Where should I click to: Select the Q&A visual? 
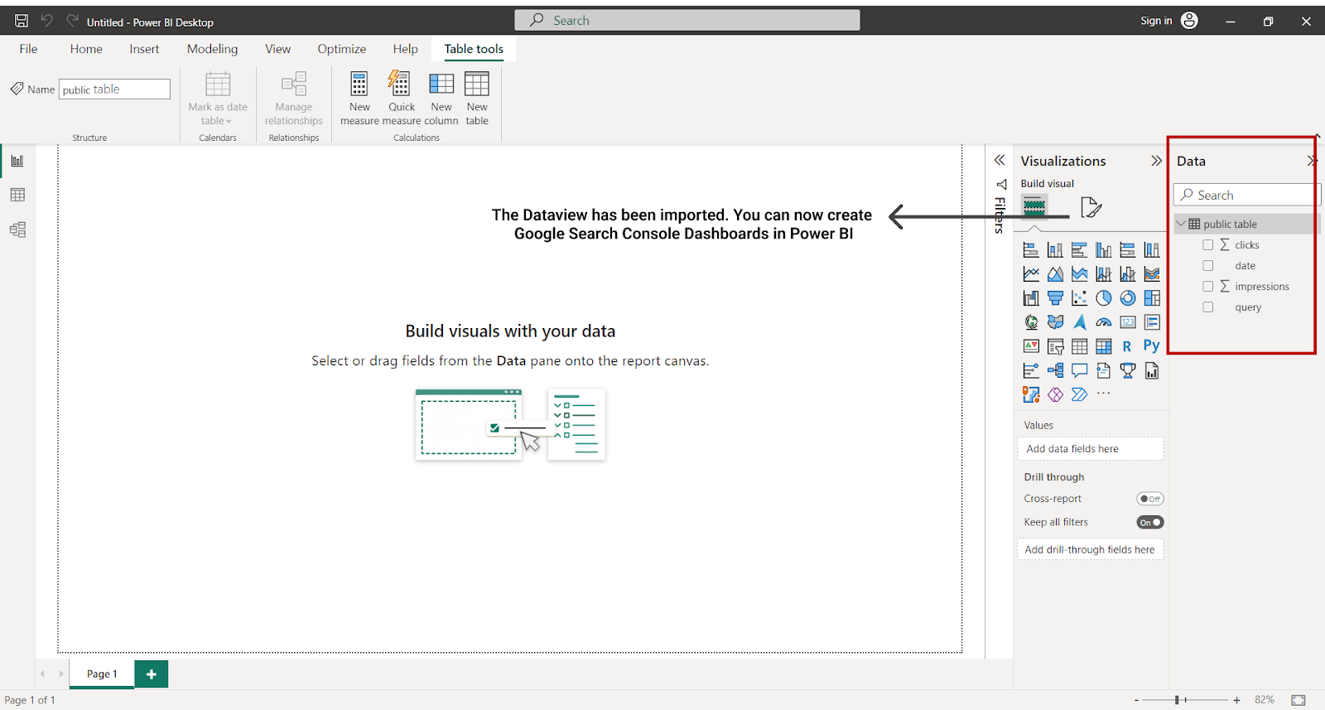coord(1079,370)
